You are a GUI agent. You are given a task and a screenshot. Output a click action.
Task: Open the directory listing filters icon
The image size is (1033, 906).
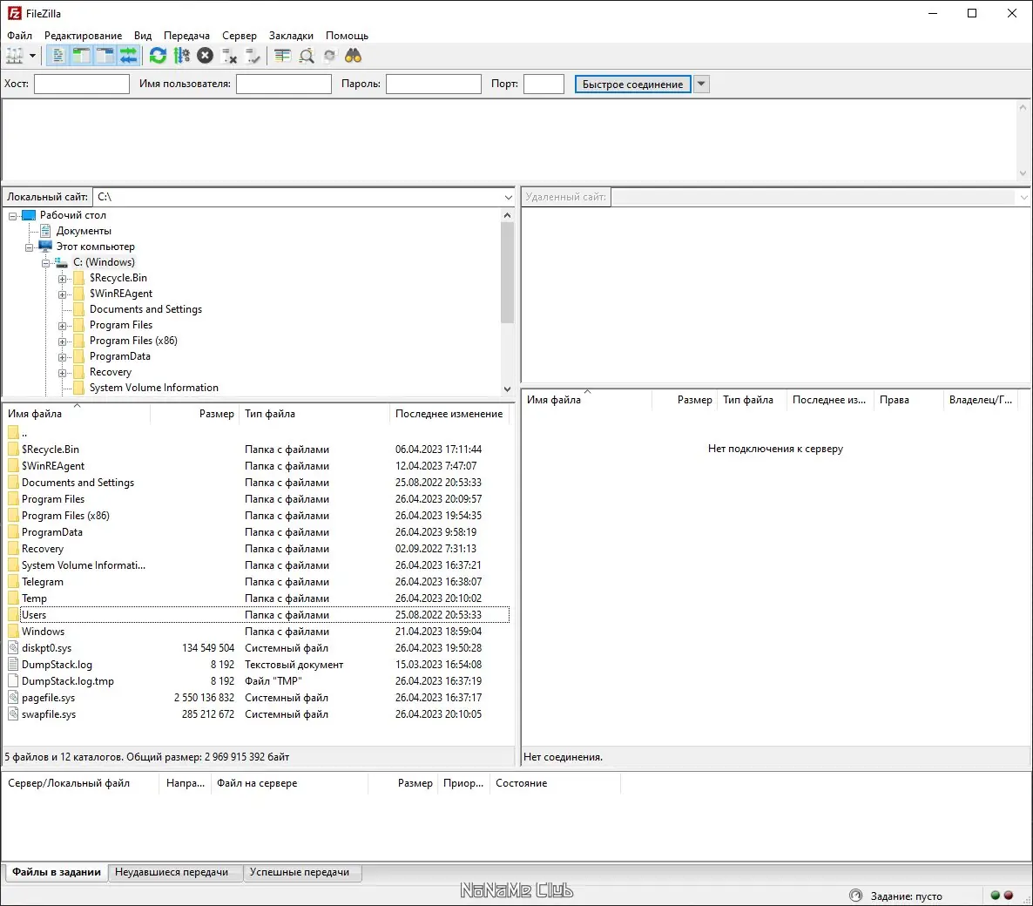coord(282,56)
